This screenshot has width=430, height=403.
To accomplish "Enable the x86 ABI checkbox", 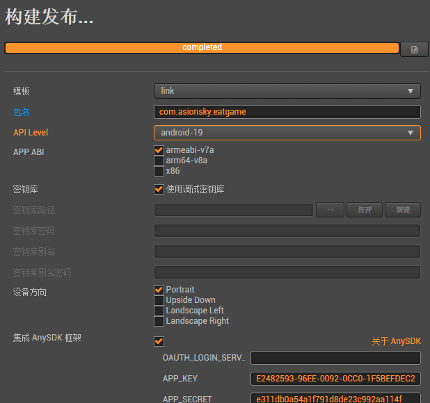I will [159, 171].
